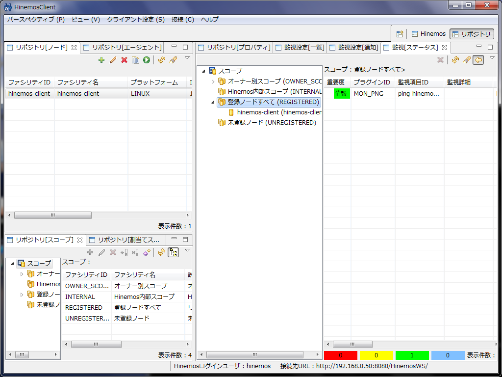Click the gray X icon in status view

click(440, 60)
